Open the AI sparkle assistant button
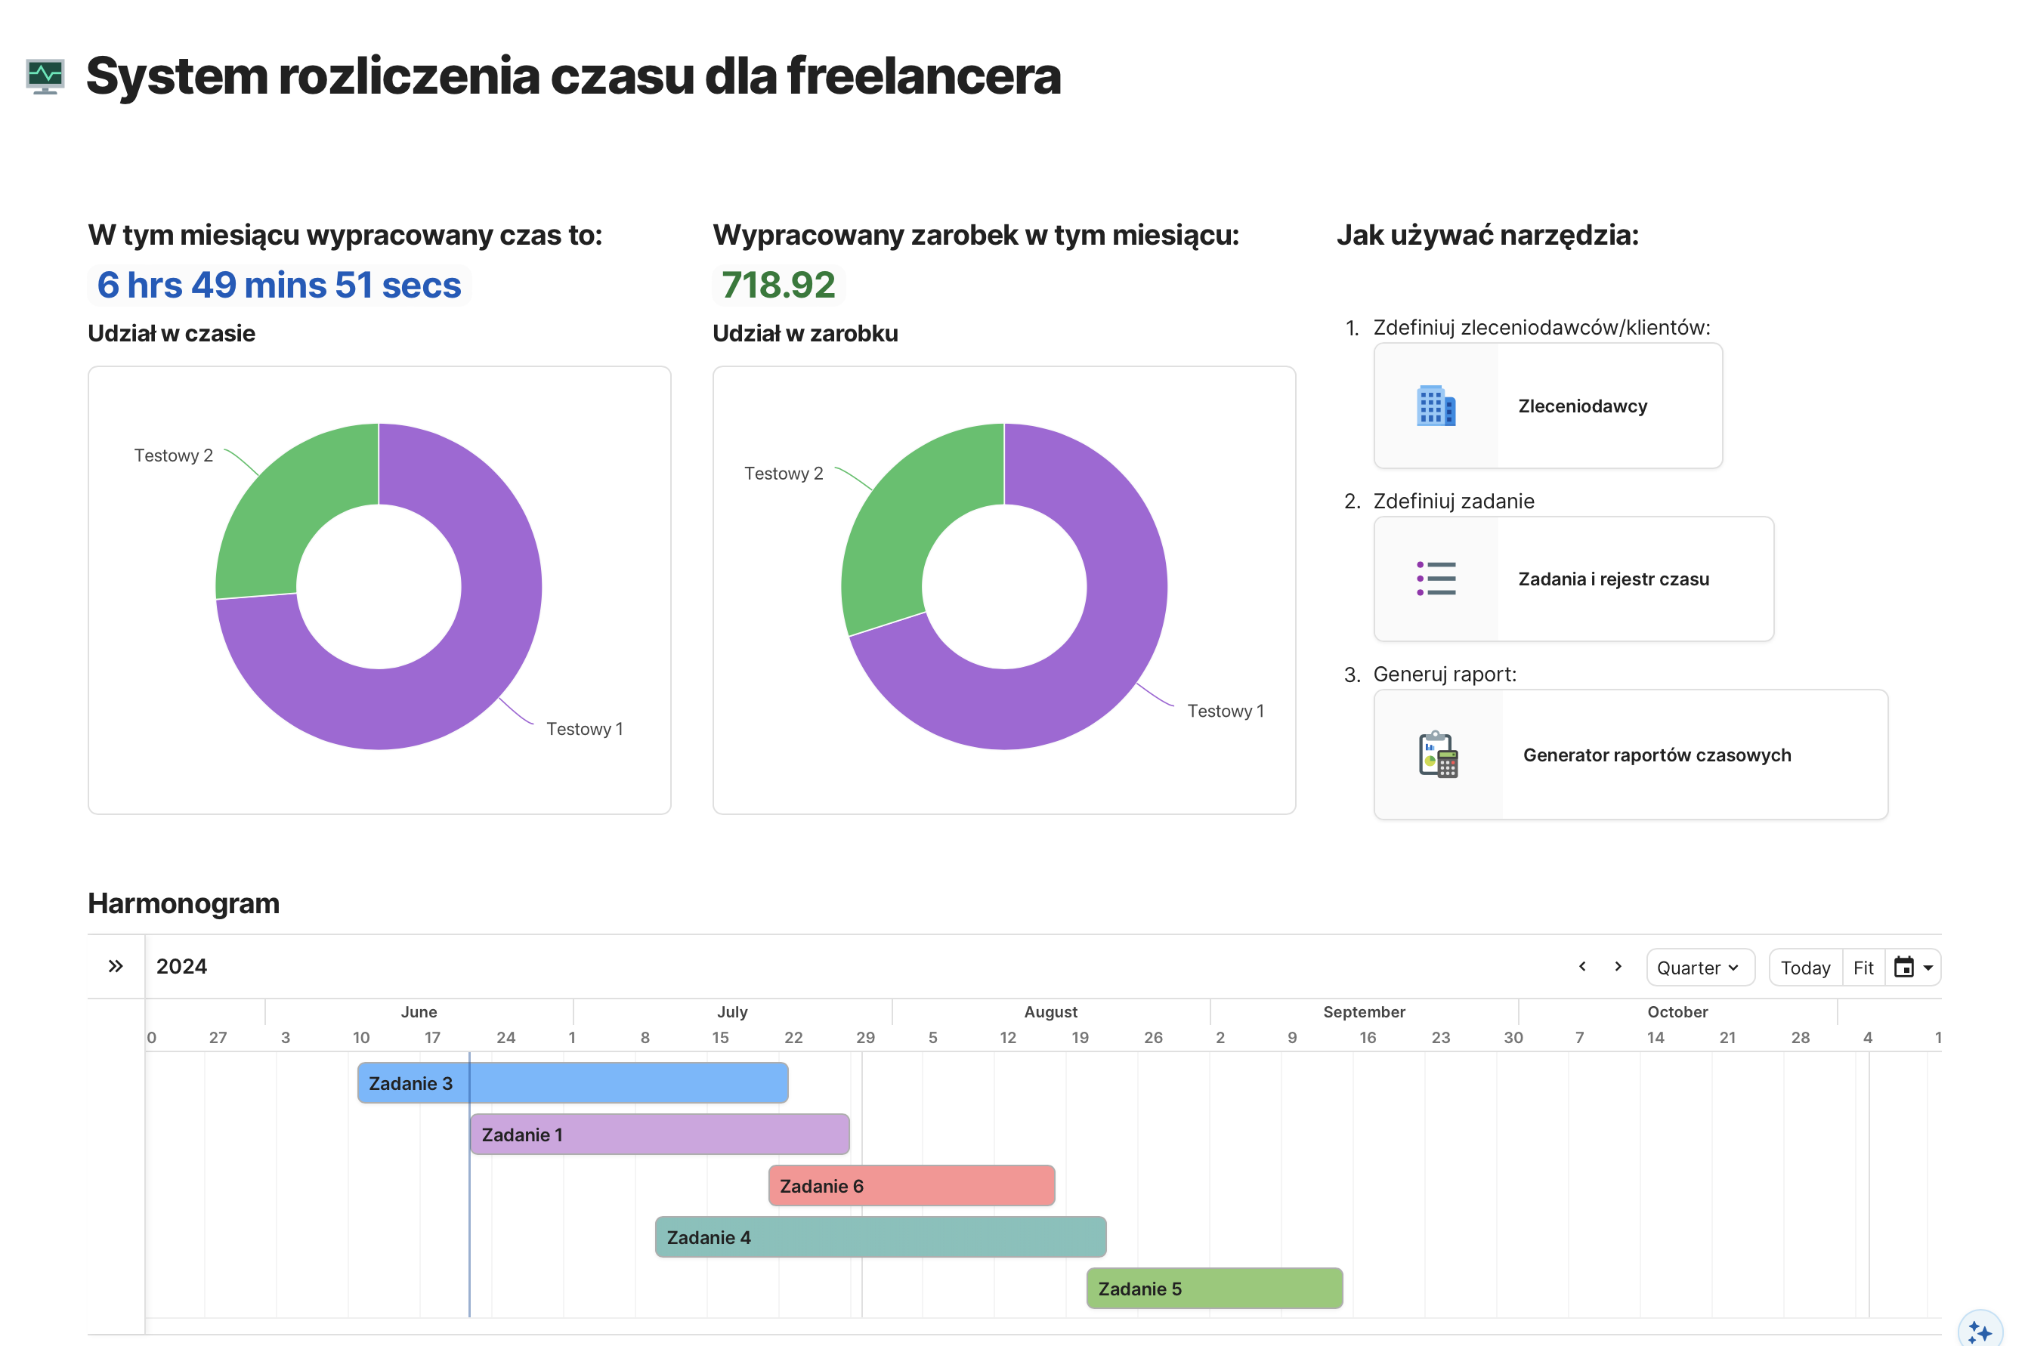This screenshot has width=2025, height=1346. pyautogui.click(x=1979, y=1331)
